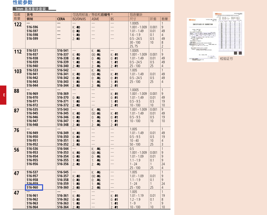This screenshot has width=267, height=215.
Task: Click size range 1.01 - 1.19
Action: pyautogui.click(x=137, y=195)
